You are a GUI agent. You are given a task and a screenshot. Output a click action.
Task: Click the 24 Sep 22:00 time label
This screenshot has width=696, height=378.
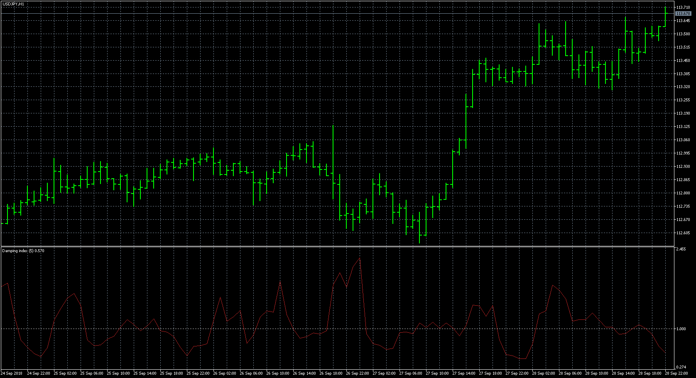(39, 373)
